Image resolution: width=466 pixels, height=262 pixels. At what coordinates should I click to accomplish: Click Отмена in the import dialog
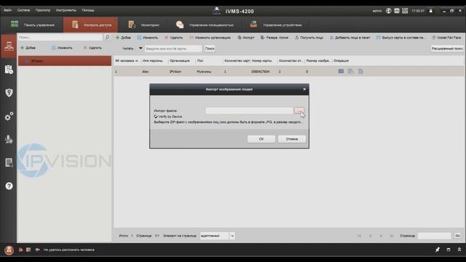click(291, 139)
